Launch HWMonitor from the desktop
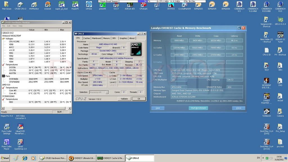Viewport: 288px width, 162px height. [34, 6]
